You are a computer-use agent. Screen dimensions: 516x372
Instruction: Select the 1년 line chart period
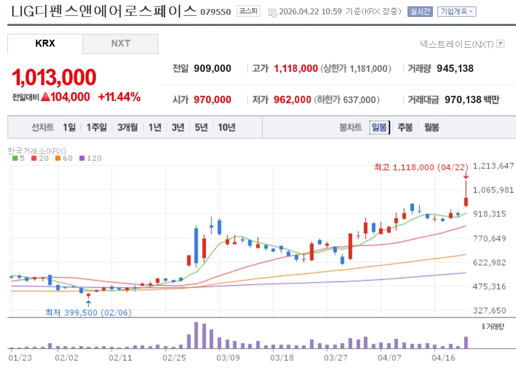click(155, 128)
